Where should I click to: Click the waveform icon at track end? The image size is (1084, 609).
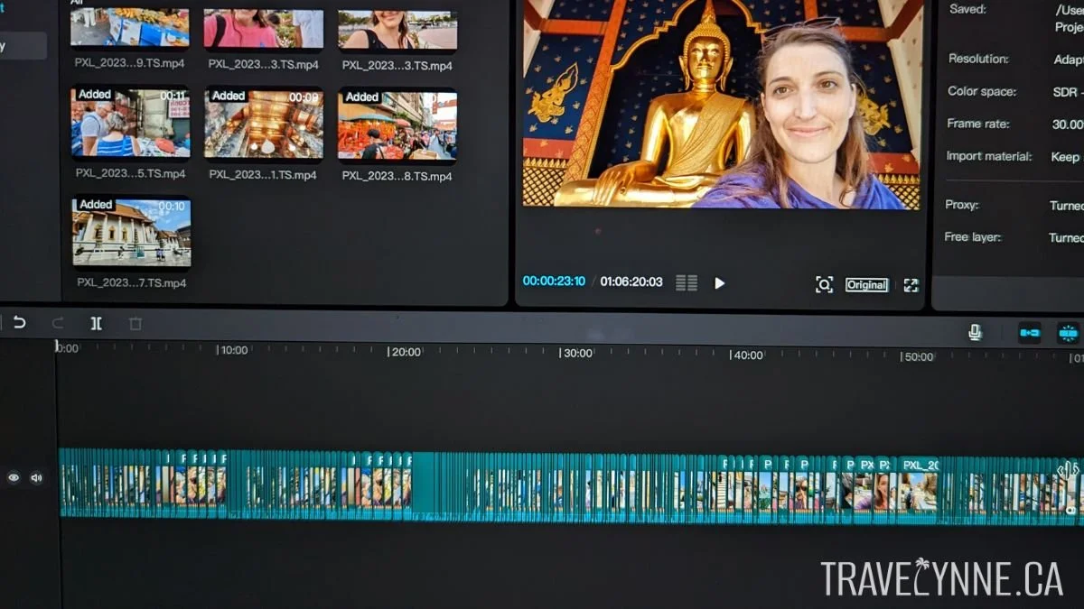[1068, 470]
